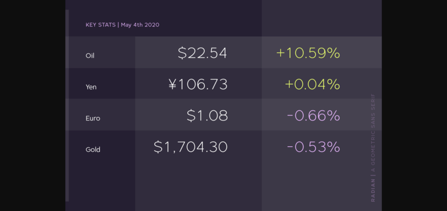This screenshot has width=447, height=211.
Task: Click the Oil price $22.54
Action: 202,53
